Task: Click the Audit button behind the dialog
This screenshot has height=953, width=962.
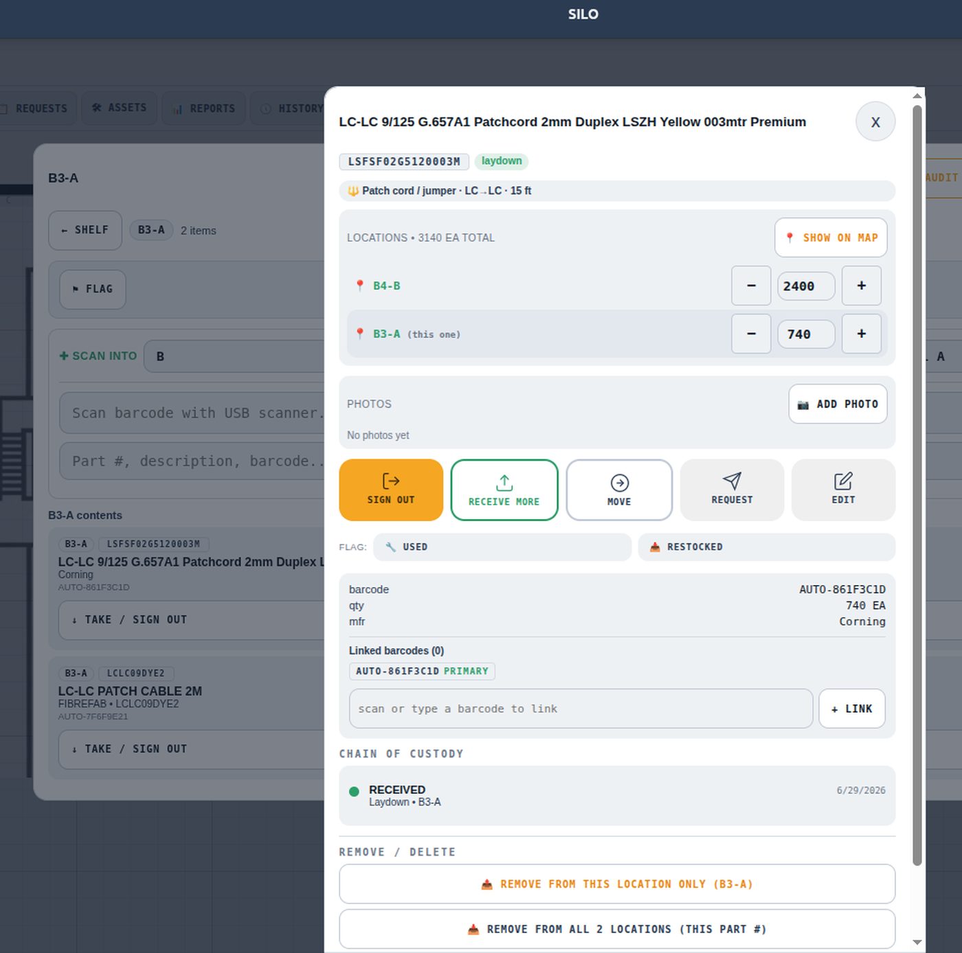Action: 942,178
